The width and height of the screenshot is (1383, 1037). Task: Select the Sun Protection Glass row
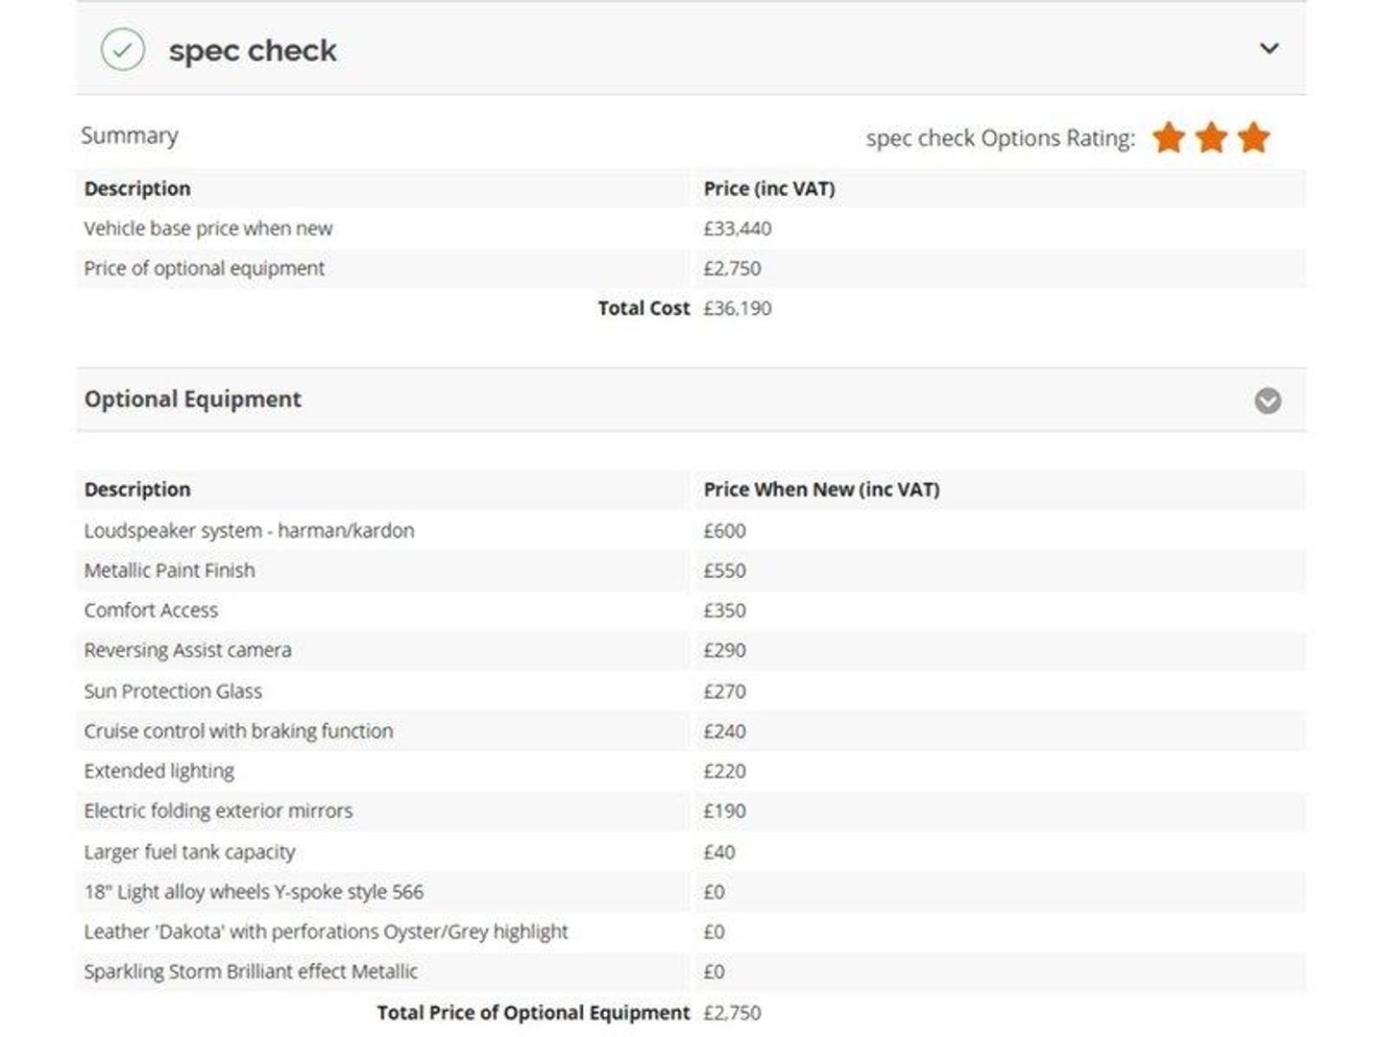tap(691, 691)
